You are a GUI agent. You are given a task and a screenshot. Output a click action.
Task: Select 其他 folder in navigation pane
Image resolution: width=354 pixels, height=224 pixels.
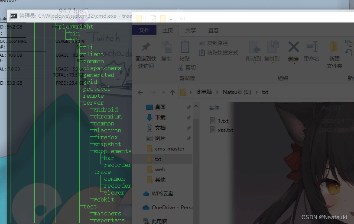pos(156,180)
